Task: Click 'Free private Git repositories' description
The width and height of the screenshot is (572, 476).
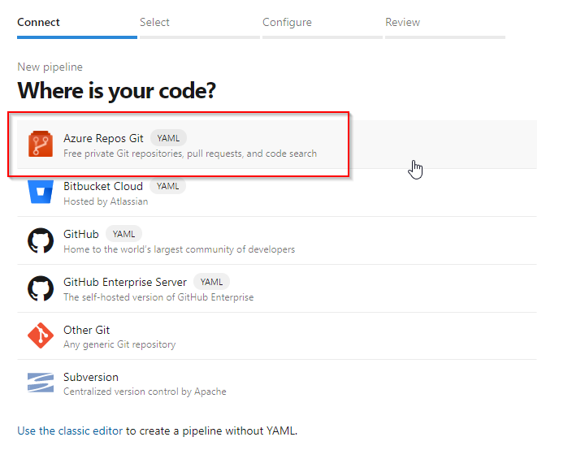Action: [190, 154]
